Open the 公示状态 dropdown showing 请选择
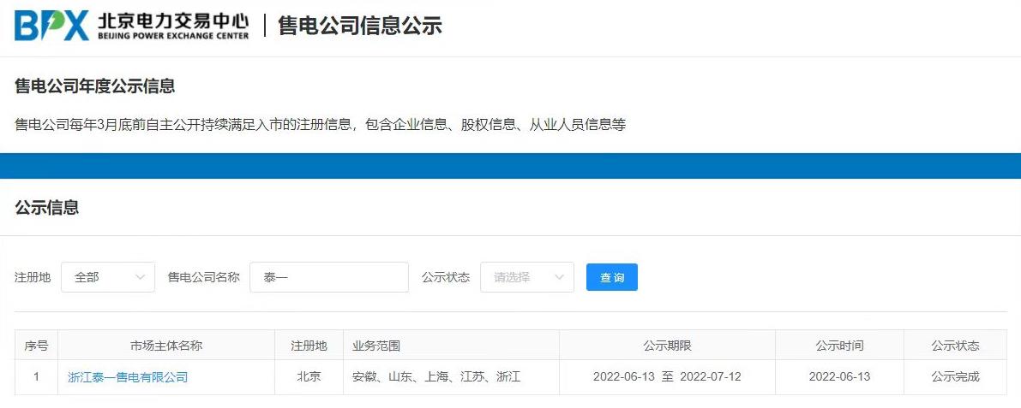This screenshot has width=1021, height=408. [x=526, y=277]
